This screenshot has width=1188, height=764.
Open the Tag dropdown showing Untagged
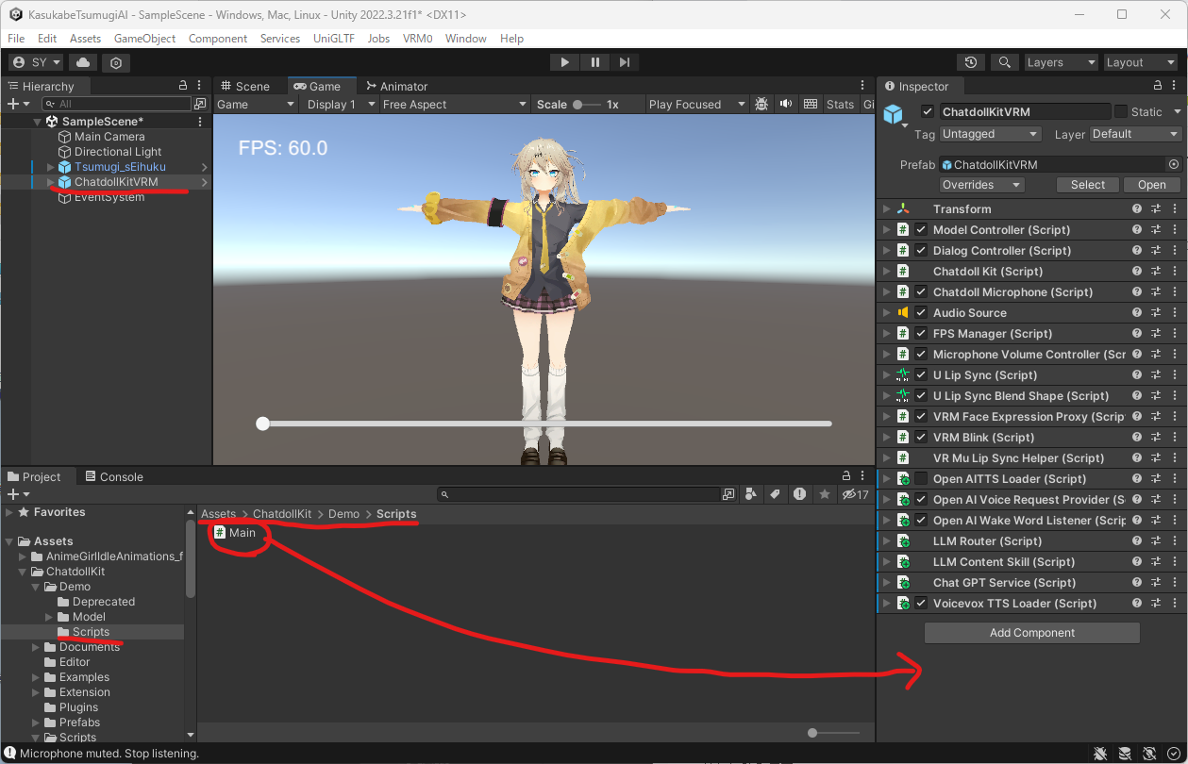pos(990,134)
